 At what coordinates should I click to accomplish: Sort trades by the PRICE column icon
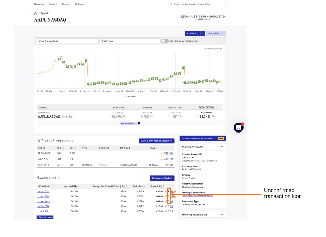point(89,148)
